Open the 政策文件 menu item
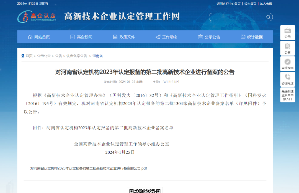This screenshot has width=299, height=193. (124, 37)
